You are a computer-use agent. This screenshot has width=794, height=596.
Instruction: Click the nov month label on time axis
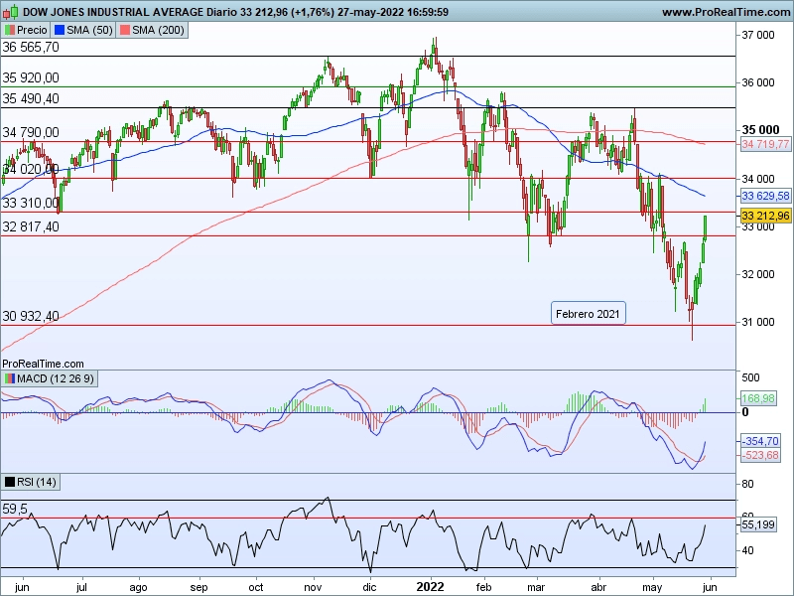click(x=313, y=587)
